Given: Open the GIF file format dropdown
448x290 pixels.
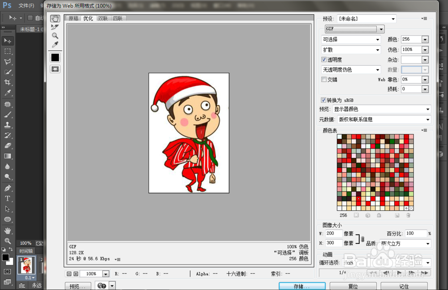Looking at the screenshot, I should (x=380, y=29).
